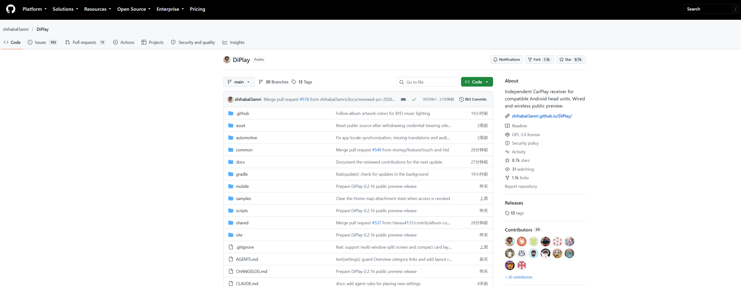
Task: Switch to the Pull requests tab
Action: point(85,42)
